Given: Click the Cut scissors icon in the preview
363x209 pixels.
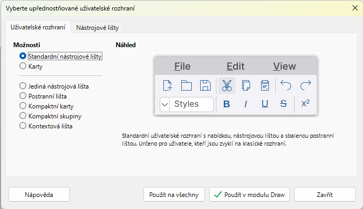Looking at the screenshot, I should [x=227, y=85].
